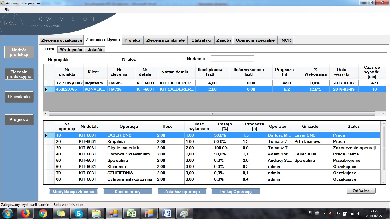Select the Lista sub-tab
The image size is (390, 219).
49,49
